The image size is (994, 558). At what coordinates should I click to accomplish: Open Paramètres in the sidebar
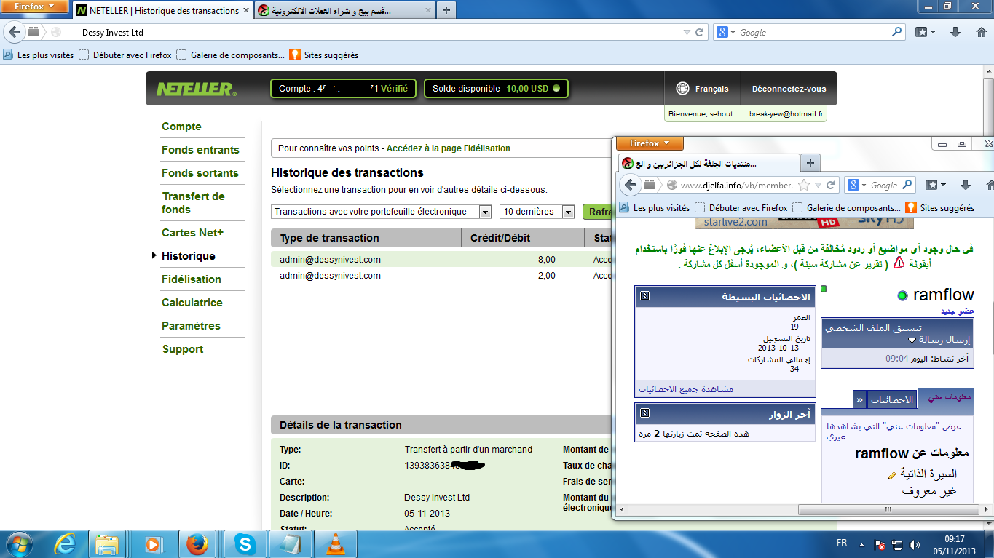point(191,326)
